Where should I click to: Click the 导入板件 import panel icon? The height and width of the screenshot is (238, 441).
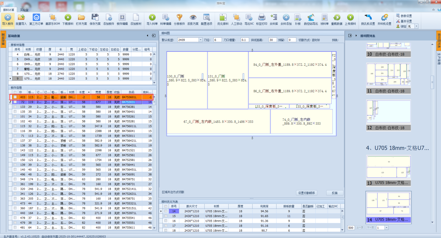tap(8, 18)
